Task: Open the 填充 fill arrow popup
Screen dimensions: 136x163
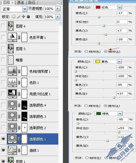Action: click(x=58, y=17)
